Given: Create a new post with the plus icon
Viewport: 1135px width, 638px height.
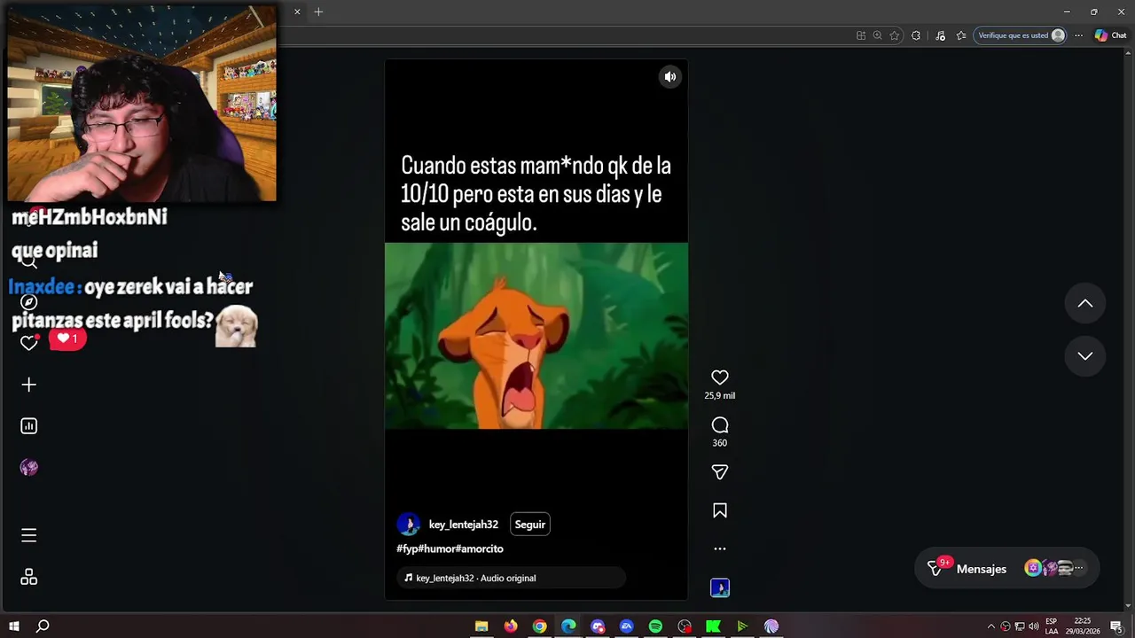Looking at the screenshot, I should tap(29, 385).
